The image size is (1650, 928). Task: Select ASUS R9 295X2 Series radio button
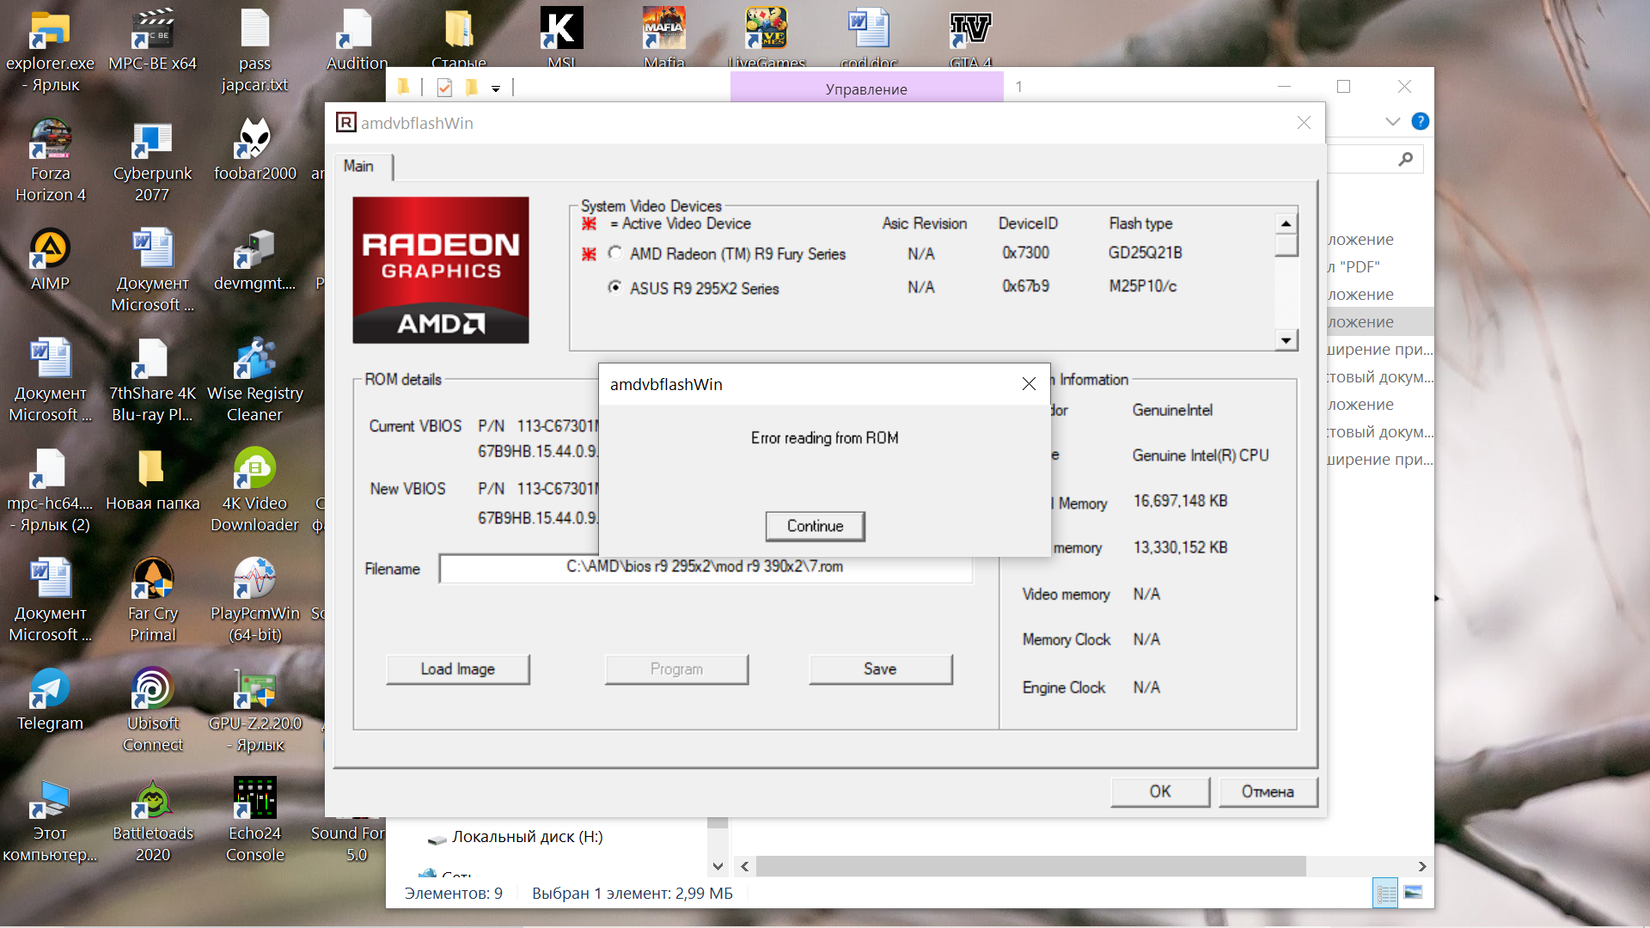coord(615,288)
